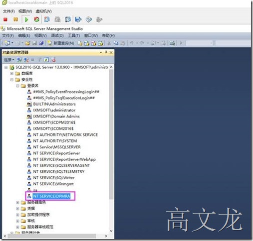
Task: Open the 连接 dropdown in Object Explorer
Action: point(9,60)
